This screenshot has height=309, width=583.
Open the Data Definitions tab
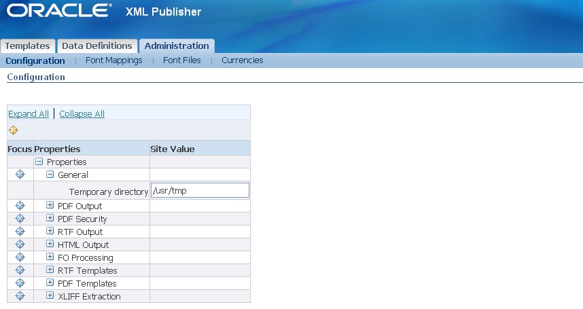[97, 46]
